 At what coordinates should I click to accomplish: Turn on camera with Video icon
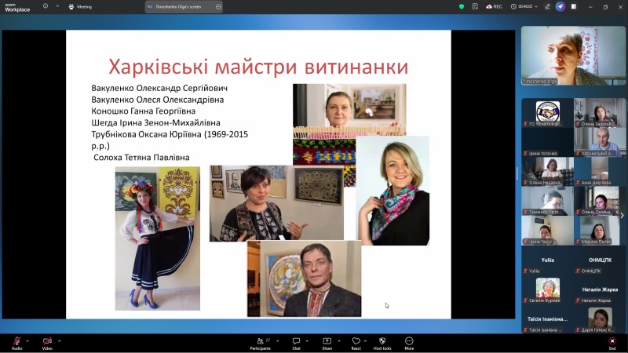[x=47, y=341]
